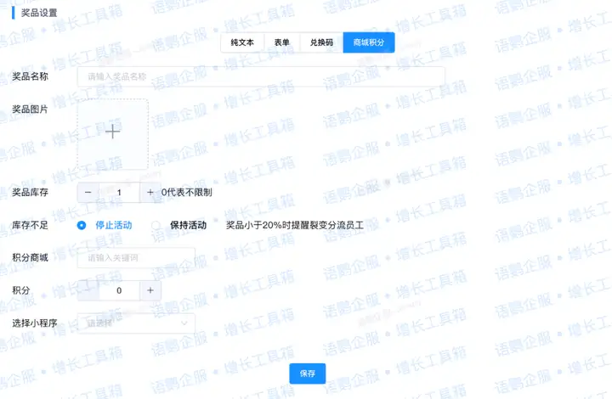The height and width of the screenshot is (399, 612).
Task: Click the 奖品库存 quantity number field
Action: [119, 193]
